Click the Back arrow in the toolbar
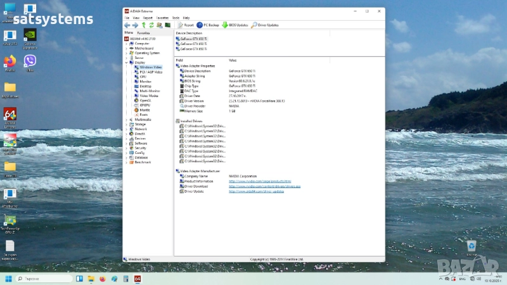 (x=127, y=25)
